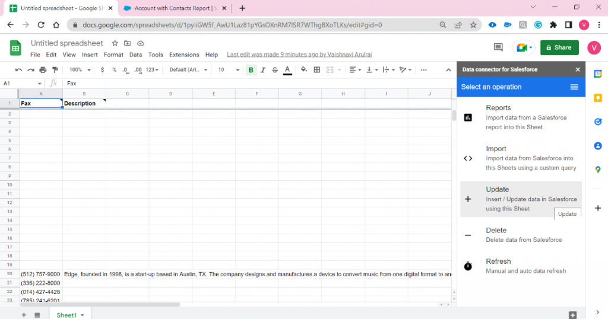Open the Insert menu
Screen dimensions: 608x319
90,55
